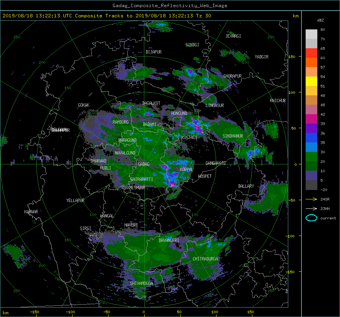Image resolution: width=340 pixels, height=317 pixels.
Task: Click the SHORAPUR city label
Action: (x=232, y=76)
